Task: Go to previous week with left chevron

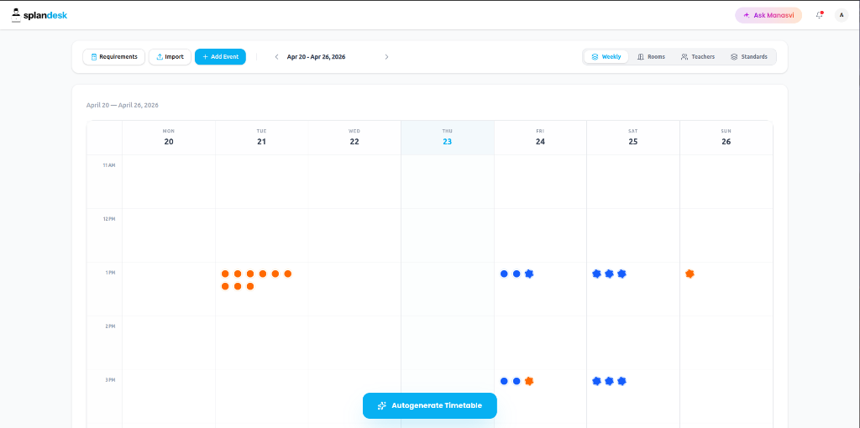Action: click(x=276, y=57)
